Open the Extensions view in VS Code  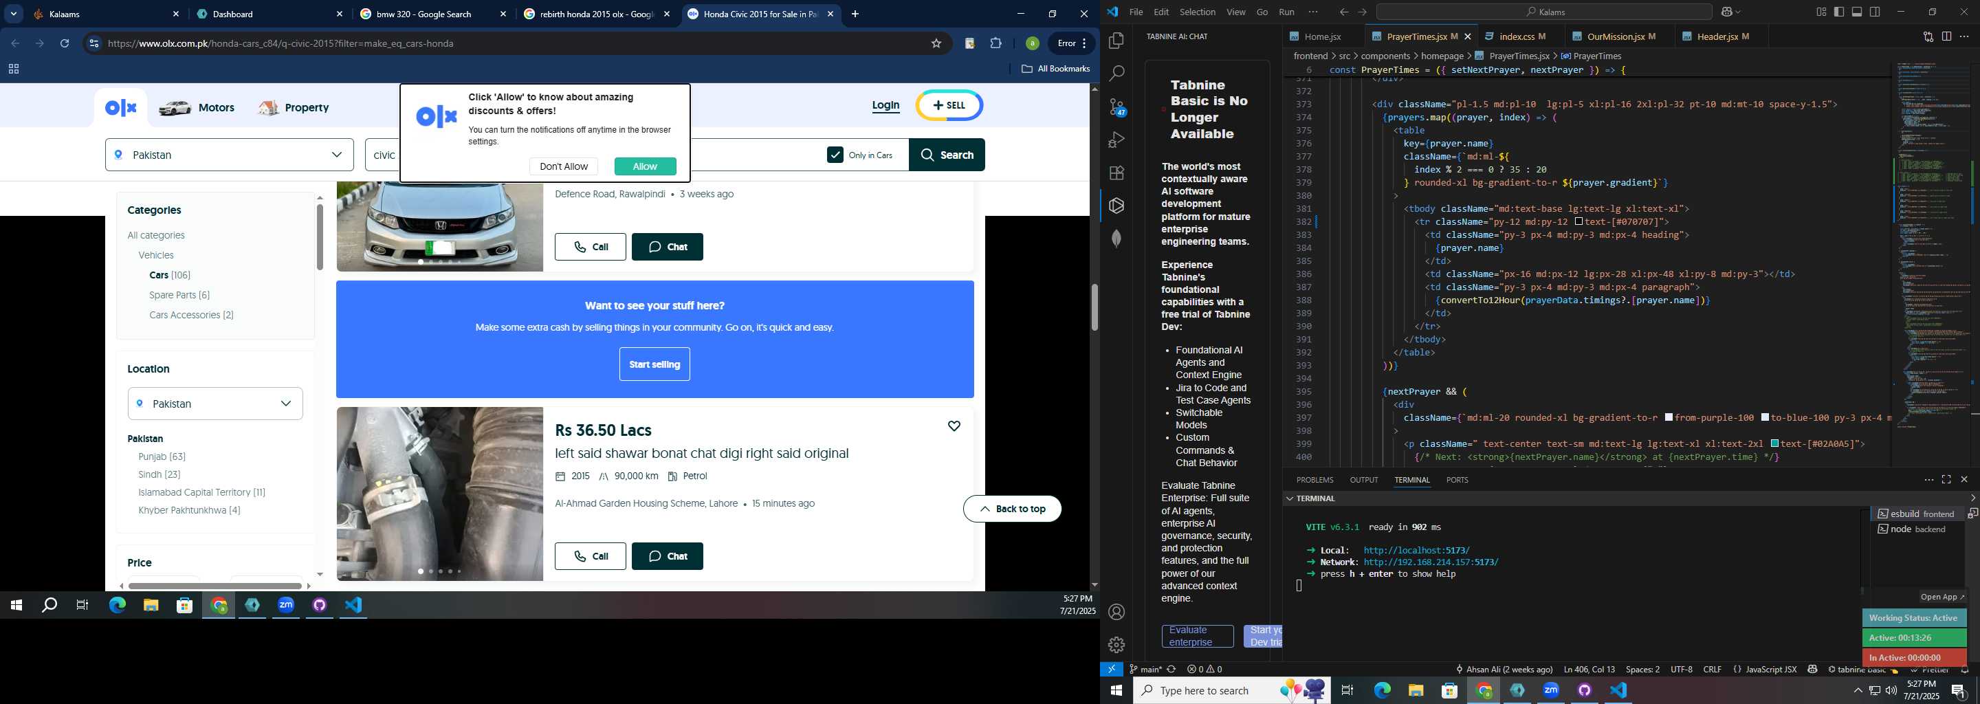pyautogui.click(x=1116, y=173)
